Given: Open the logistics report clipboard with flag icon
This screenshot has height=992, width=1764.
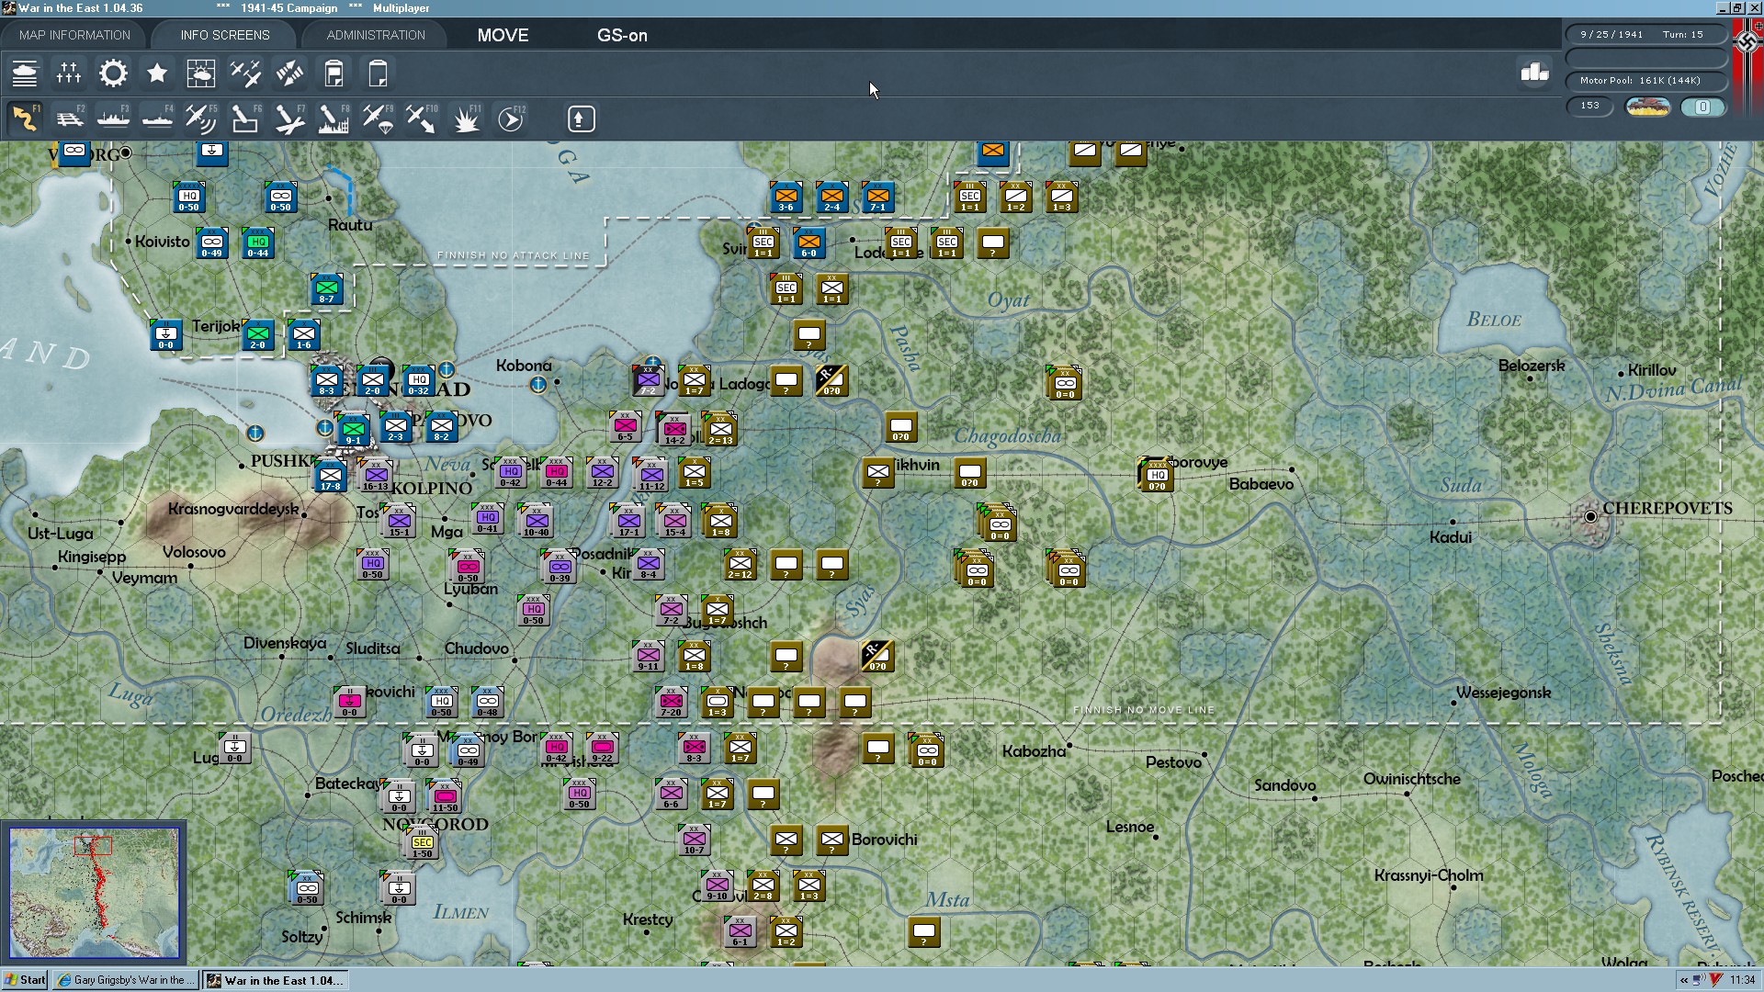Looking at the screenshot, I should tap(334, 73).
